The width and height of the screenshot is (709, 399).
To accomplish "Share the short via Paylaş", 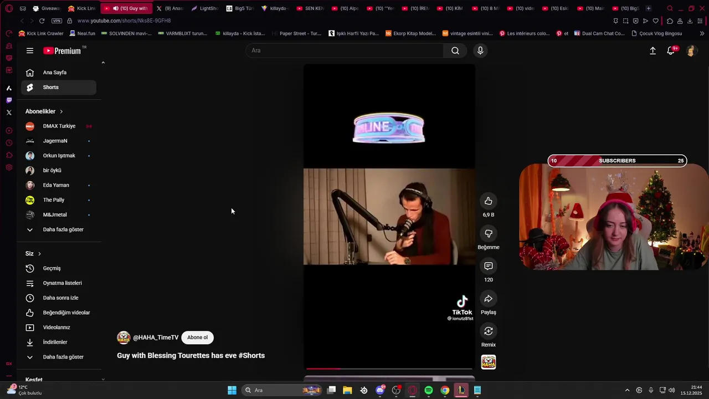I will pos(488,299).
